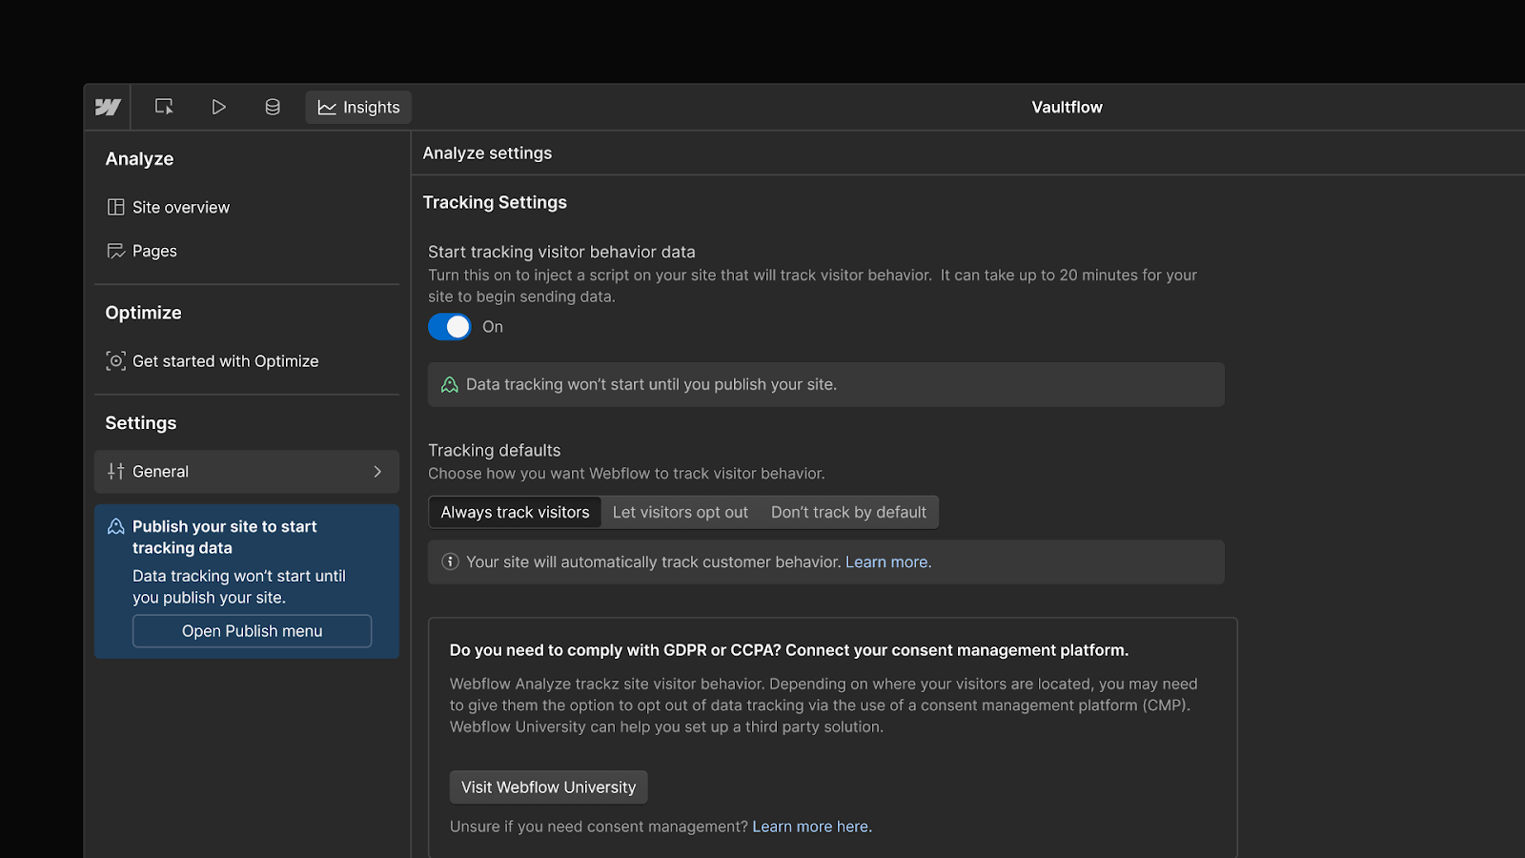Click Visit Webflow University button
The height and width of the screenshot is (858, 1525).
pos(548,787)
